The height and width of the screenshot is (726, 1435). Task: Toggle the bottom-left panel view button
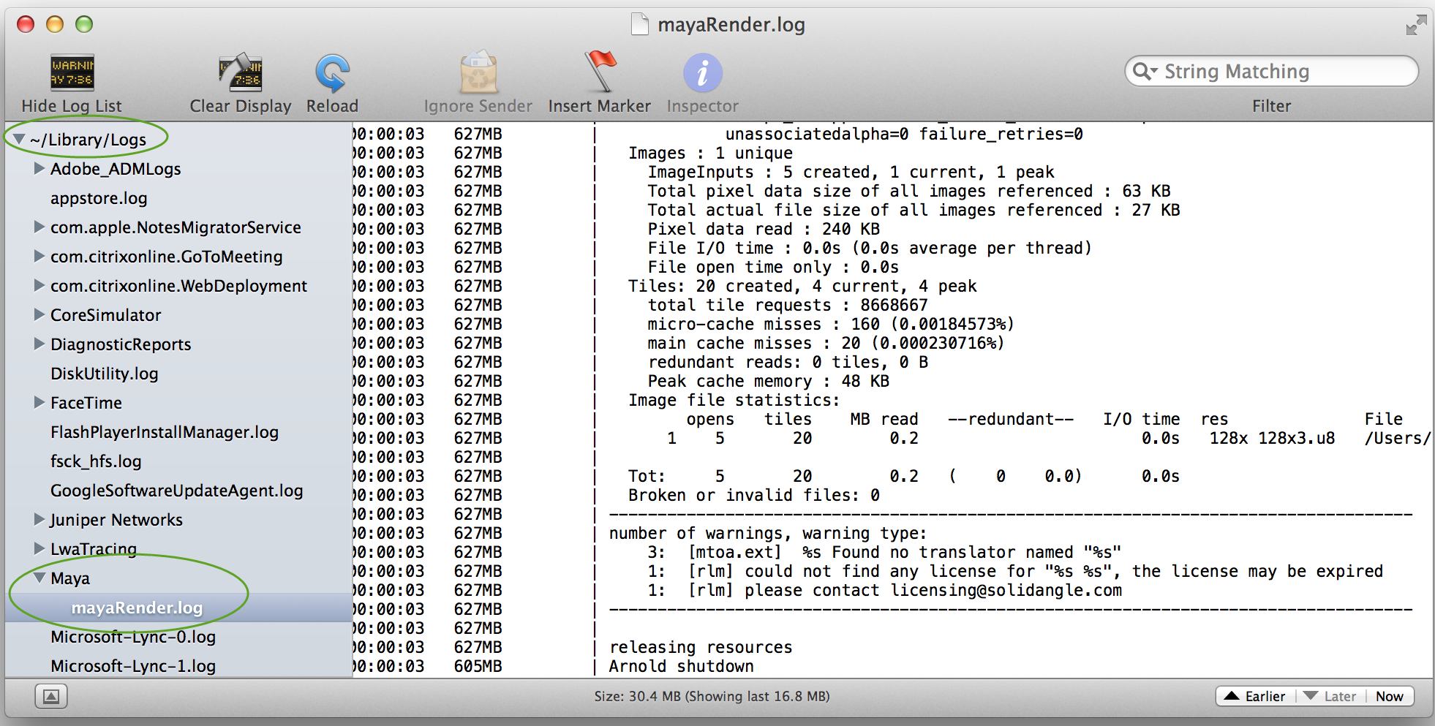(x=51, y=696)
